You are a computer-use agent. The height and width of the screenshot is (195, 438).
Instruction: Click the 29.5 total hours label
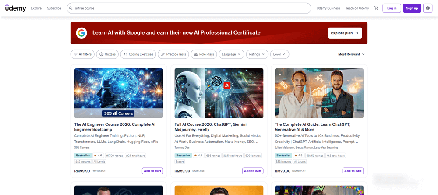[x=135, y=156]
